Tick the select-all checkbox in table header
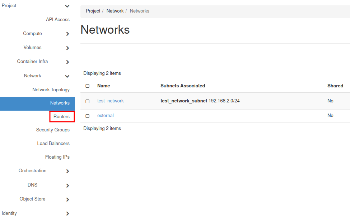 (88, 86)
